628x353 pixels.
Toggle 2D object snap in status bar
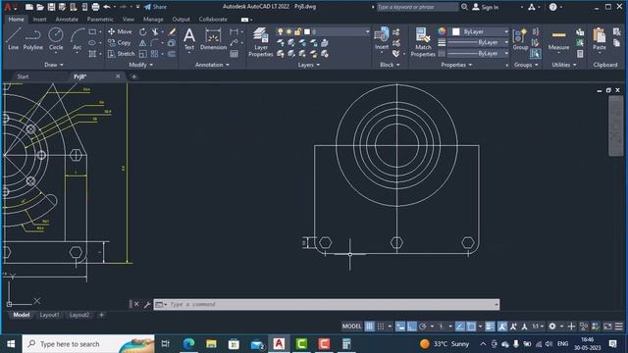coord(471,327)
